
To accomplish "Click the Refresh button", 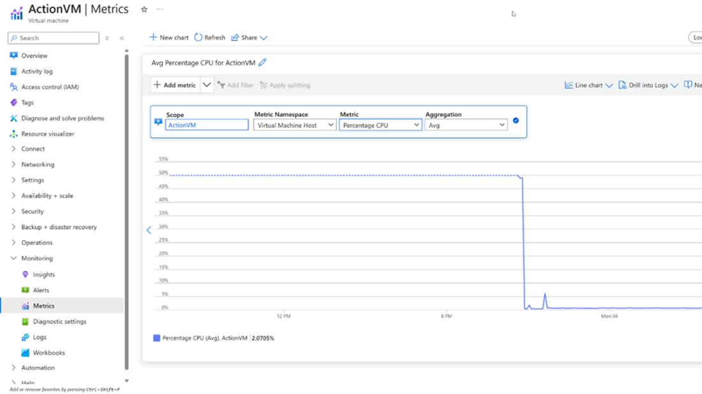I will (209, 38).
